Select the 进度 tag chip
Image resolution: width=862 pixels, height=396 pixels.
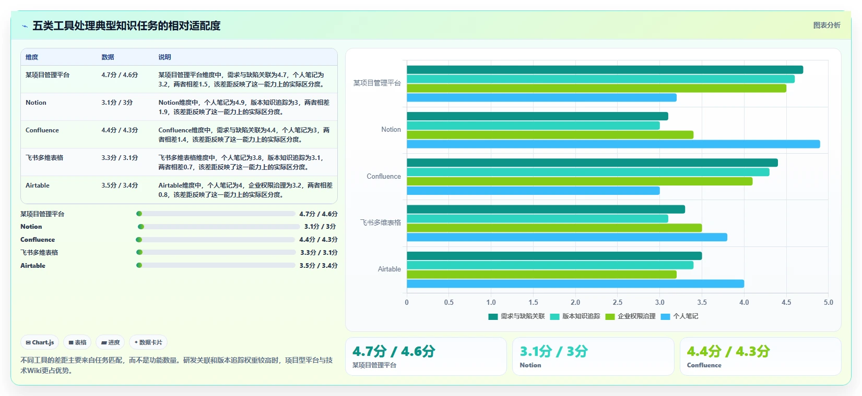110,342
